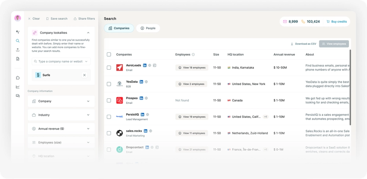Open AeroLeads website globe icon

[150, 65]
